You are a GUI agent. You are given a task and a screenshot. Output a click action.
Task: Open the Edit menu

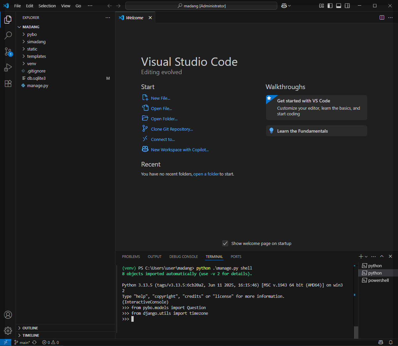(30, 6)
